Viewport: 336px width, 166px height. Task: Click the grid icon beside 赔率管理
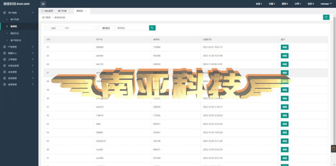[x=5, y=85]
